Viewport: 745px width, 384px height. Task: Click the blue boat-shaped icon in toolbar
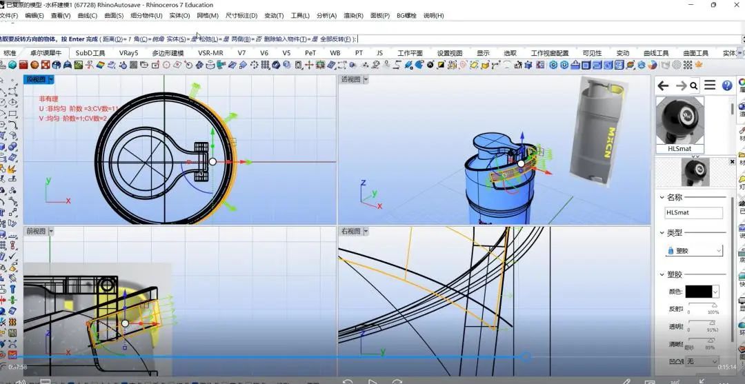coord(575,65)
